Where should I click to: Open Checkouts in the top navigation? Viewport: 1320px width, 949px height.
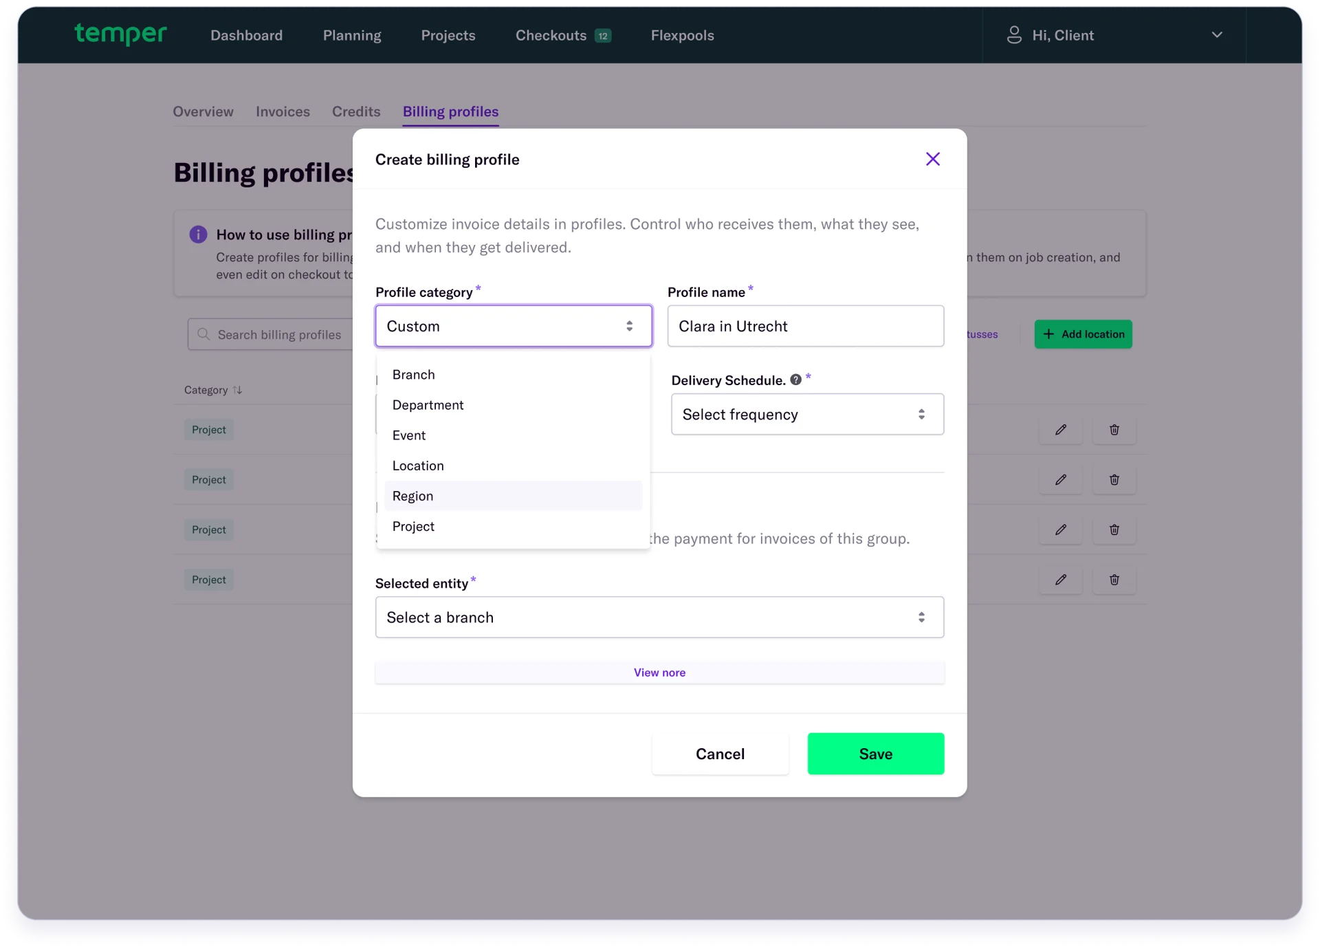[551, 35]
